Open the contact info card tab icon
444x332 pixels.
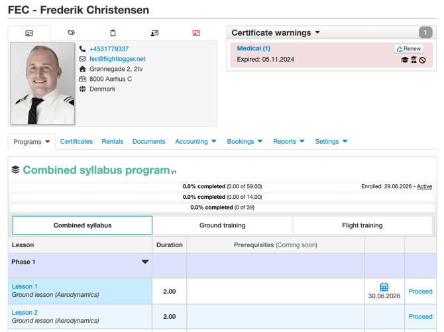coord(29,33)
